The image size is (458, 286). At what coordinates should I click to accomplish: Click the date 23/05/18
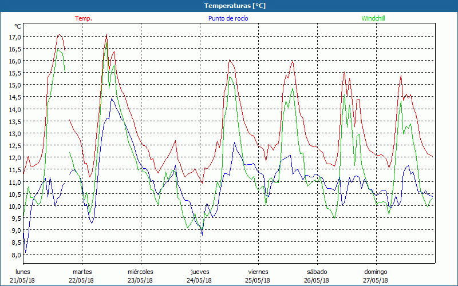(x=140, y=280)
